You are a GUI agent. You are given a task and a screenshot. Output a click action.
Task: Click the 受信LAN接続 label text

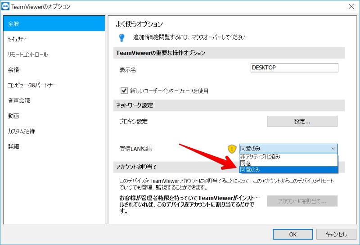[135, 149]
